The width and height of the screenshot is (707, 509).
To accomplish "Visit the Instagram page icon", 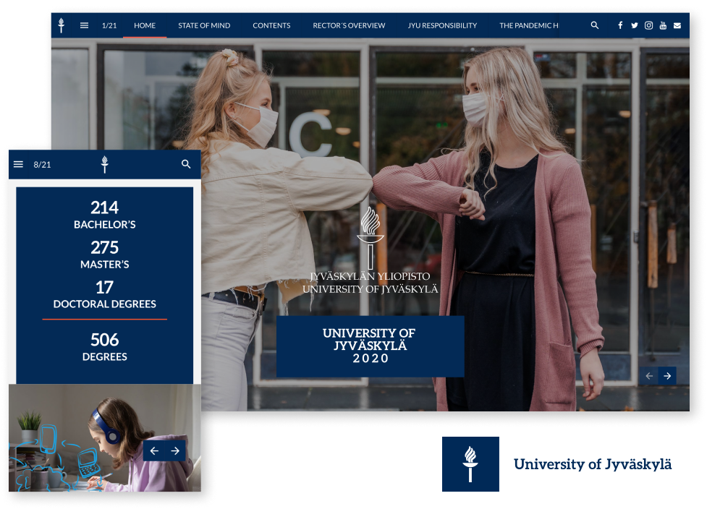I will 649,25.
